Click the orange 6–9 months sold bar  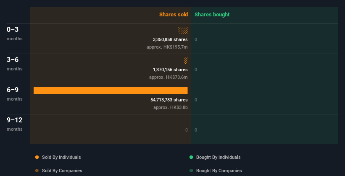[111, 91]
